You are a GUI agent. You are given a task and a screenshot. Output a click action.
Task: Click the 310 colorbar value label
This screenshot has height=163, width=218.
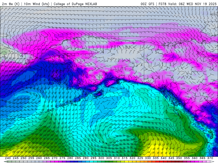(117, 158)
